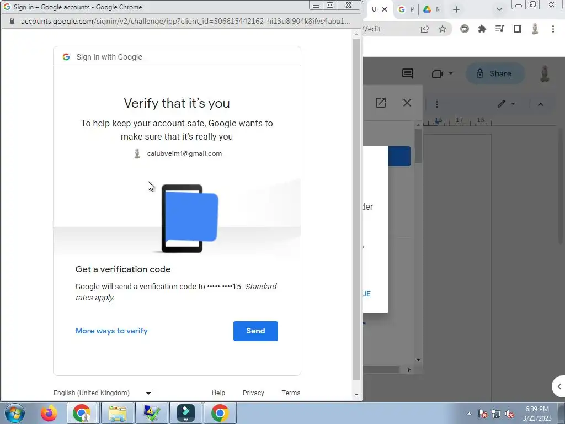
Task: Open the Chrome three-dot menu
Action: pyautogui.click(x=553, y=29)
